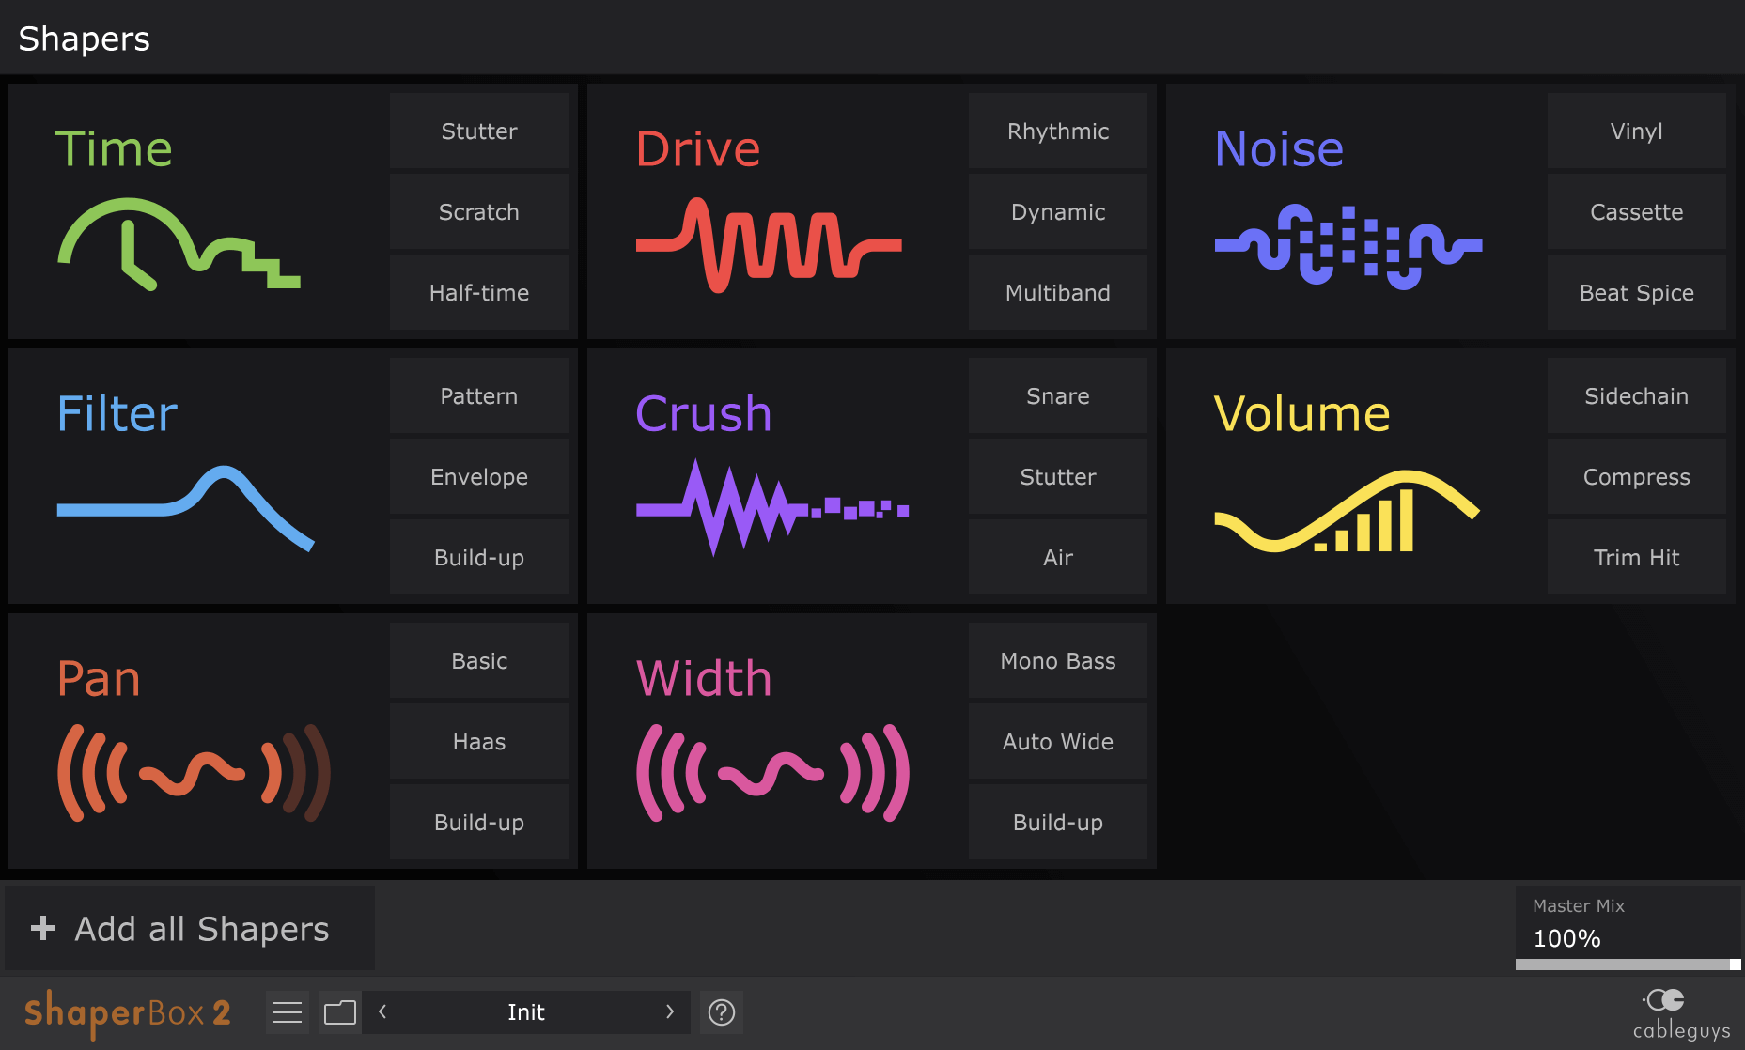Add the Volume shaper via yellow wave icon
This screenshot has height=1050, width=1745.
1347,511
